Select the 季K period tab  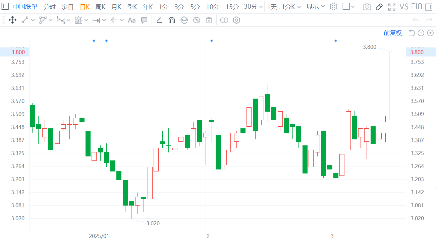(132, 7)
